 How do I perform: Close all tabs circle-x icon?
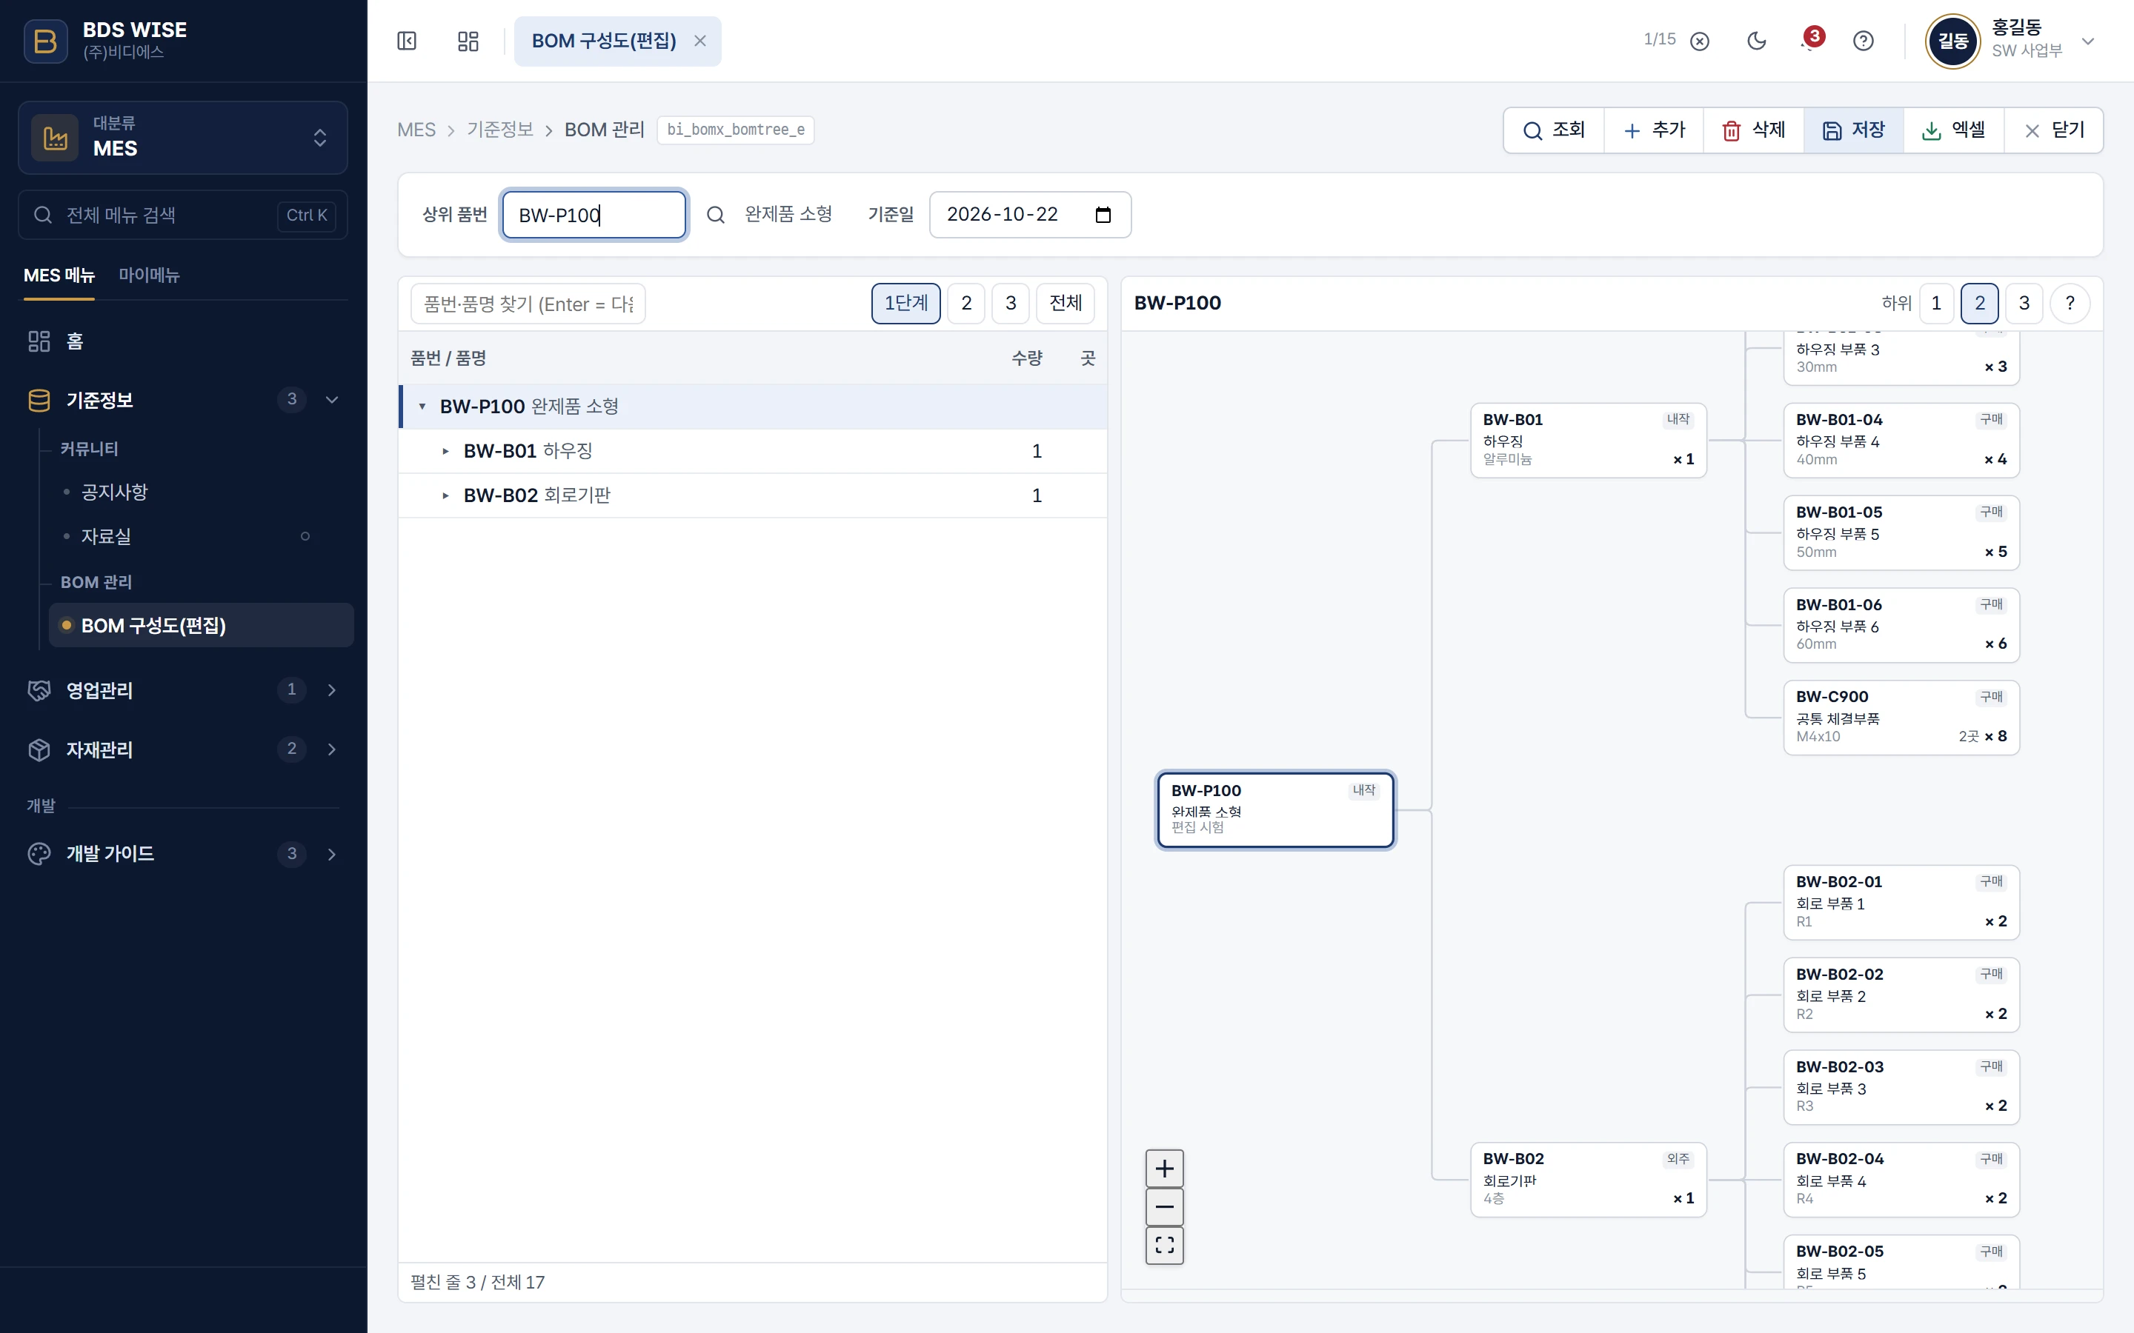1699,41
